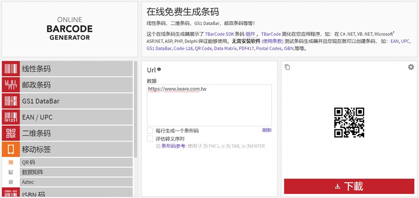Open the 组件 link
The height and width of the screenshot is (198, 419).
pyautogui.click(x=250, y=34)
